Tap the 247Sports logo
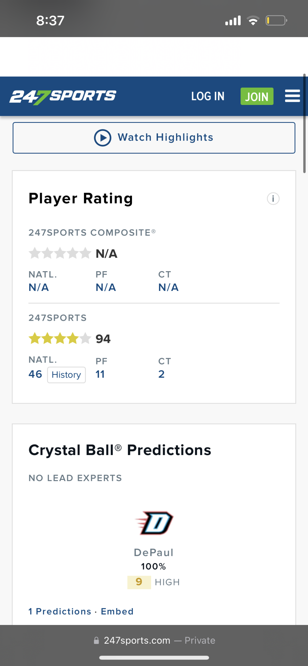The height and width of the screenshot is (666, 308). click(x=63, y=97)
